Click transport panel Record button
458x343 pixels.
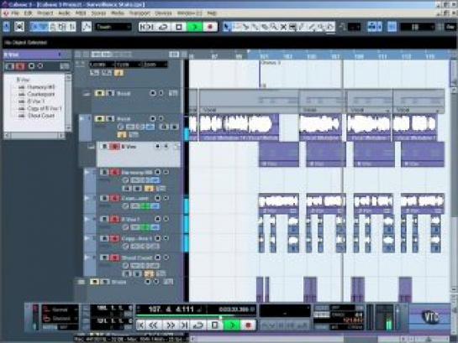(x=248, y=325)
